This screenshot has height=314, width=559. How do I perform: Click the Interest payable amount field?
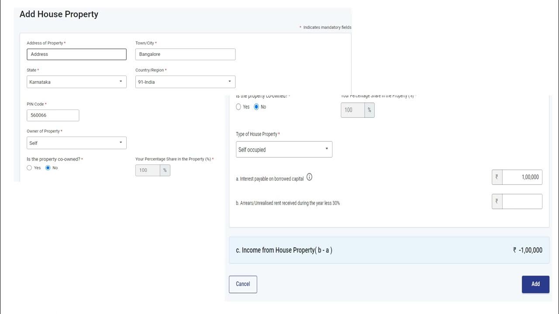click(x=522, y=177)
